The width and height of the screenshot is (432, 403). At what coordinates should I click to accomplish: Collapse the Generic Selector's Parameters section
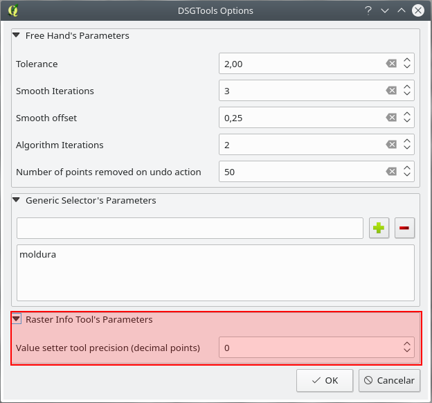click(16, 200)
